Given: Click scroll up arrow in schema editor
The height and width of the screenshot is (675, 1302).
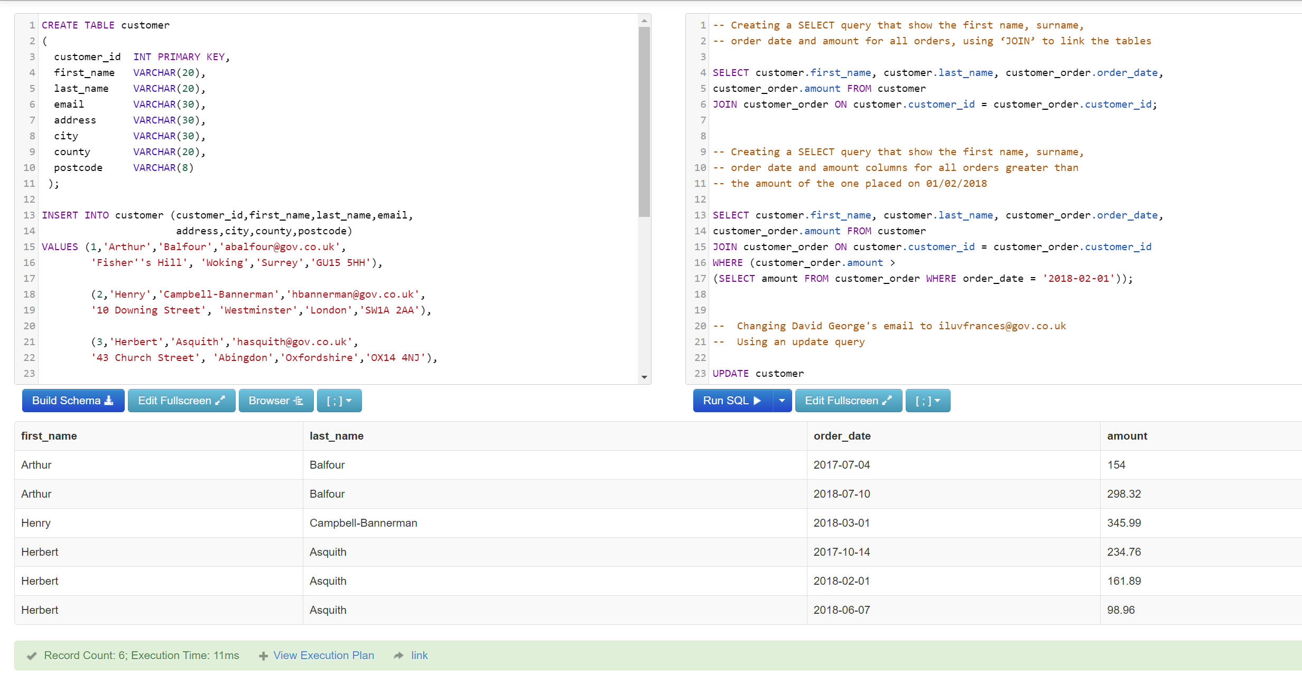Looking at the screenshot, I should click(x=644, y=21).
